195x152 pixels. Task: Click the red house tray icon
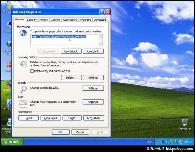tap(159, 142)
